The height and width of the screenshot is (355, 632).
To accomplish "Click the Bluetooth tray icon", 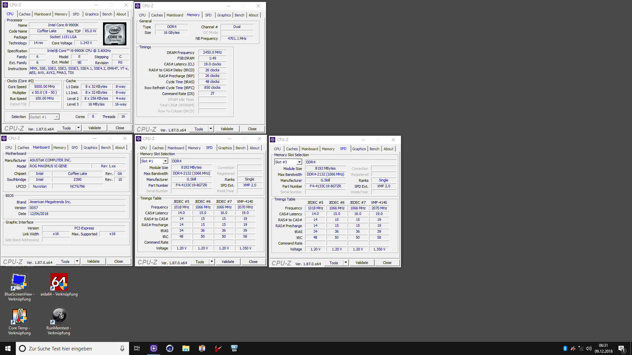I will 565,348.
